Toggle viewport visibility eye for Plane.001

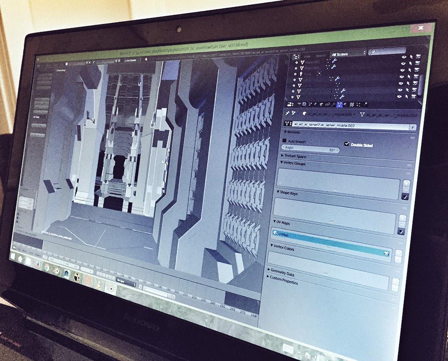pyautogui.click(x=404, y=57)
